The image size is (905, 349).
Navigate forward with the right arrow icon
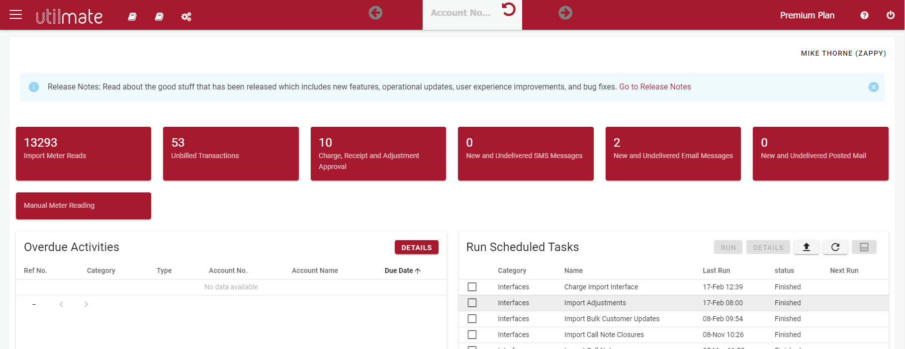coord(565,13)
